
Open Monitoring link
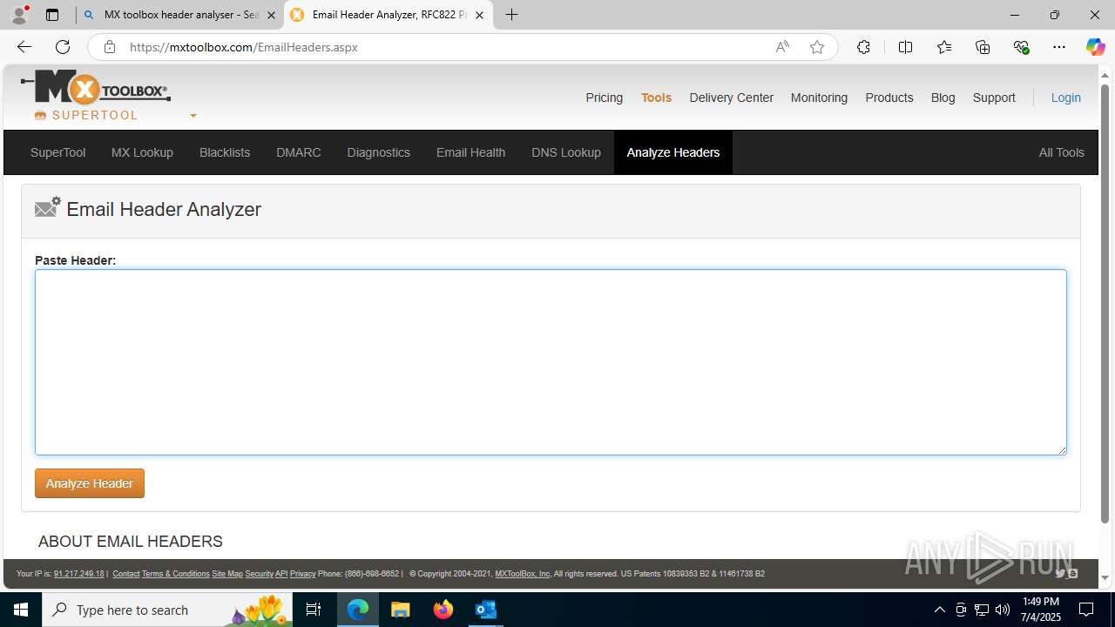click(x=819, y=98)
